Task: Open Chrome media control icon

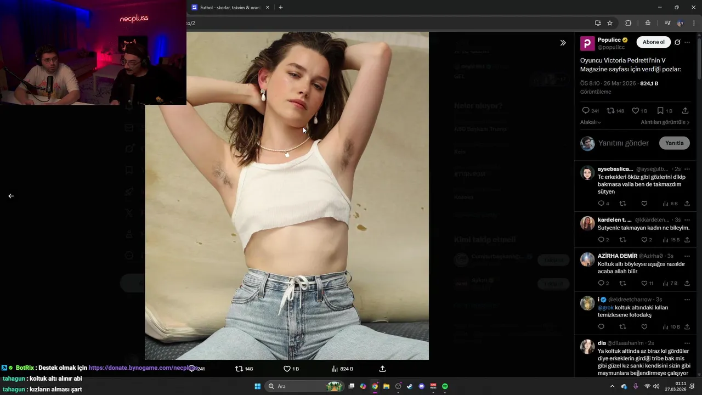Action: (x=667, y=23)
